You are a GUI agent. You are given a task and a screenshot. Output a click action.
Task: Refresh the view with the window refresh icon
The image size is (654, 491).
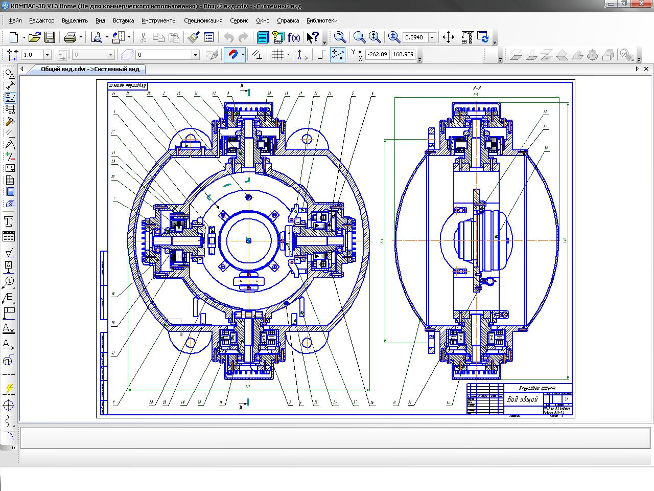[483, 37]
